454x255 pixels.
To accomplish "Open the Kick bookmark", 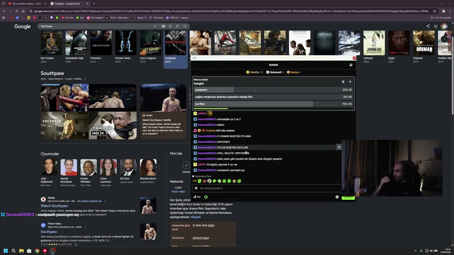I will (80, 18).
